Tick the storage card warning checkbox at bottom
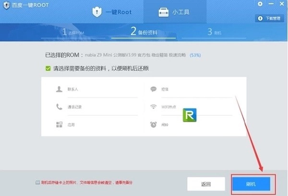This screenshot has width=288, height=196. 38,183
